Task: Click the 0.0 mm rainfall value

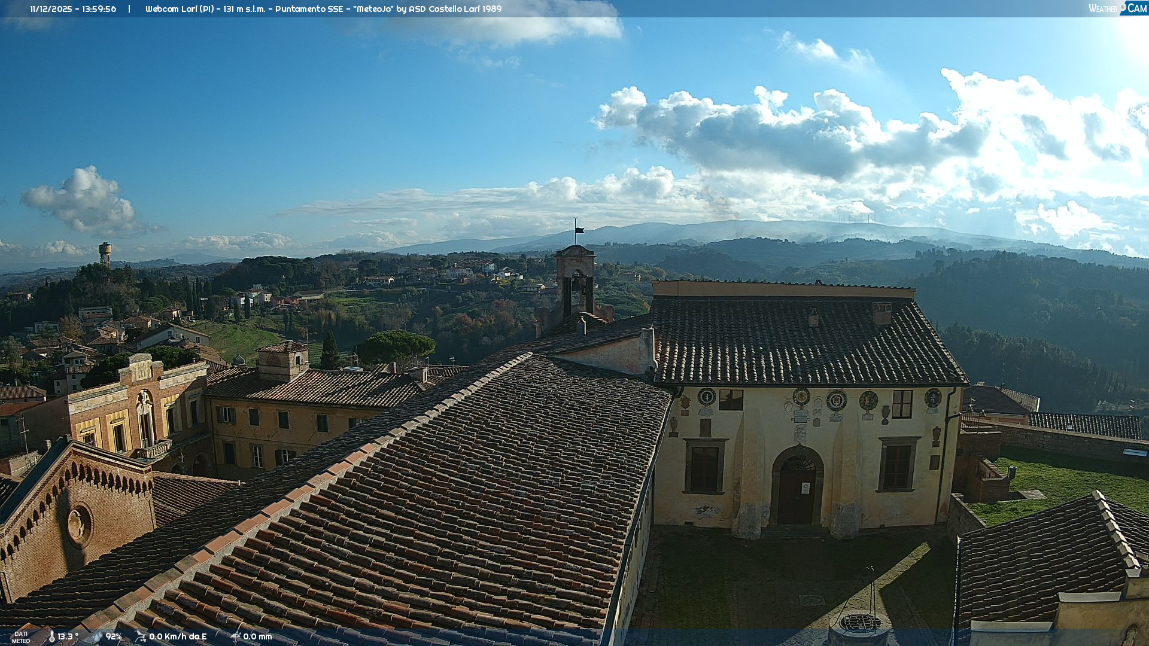Action: pyautogui.click(x=257, y=636)
